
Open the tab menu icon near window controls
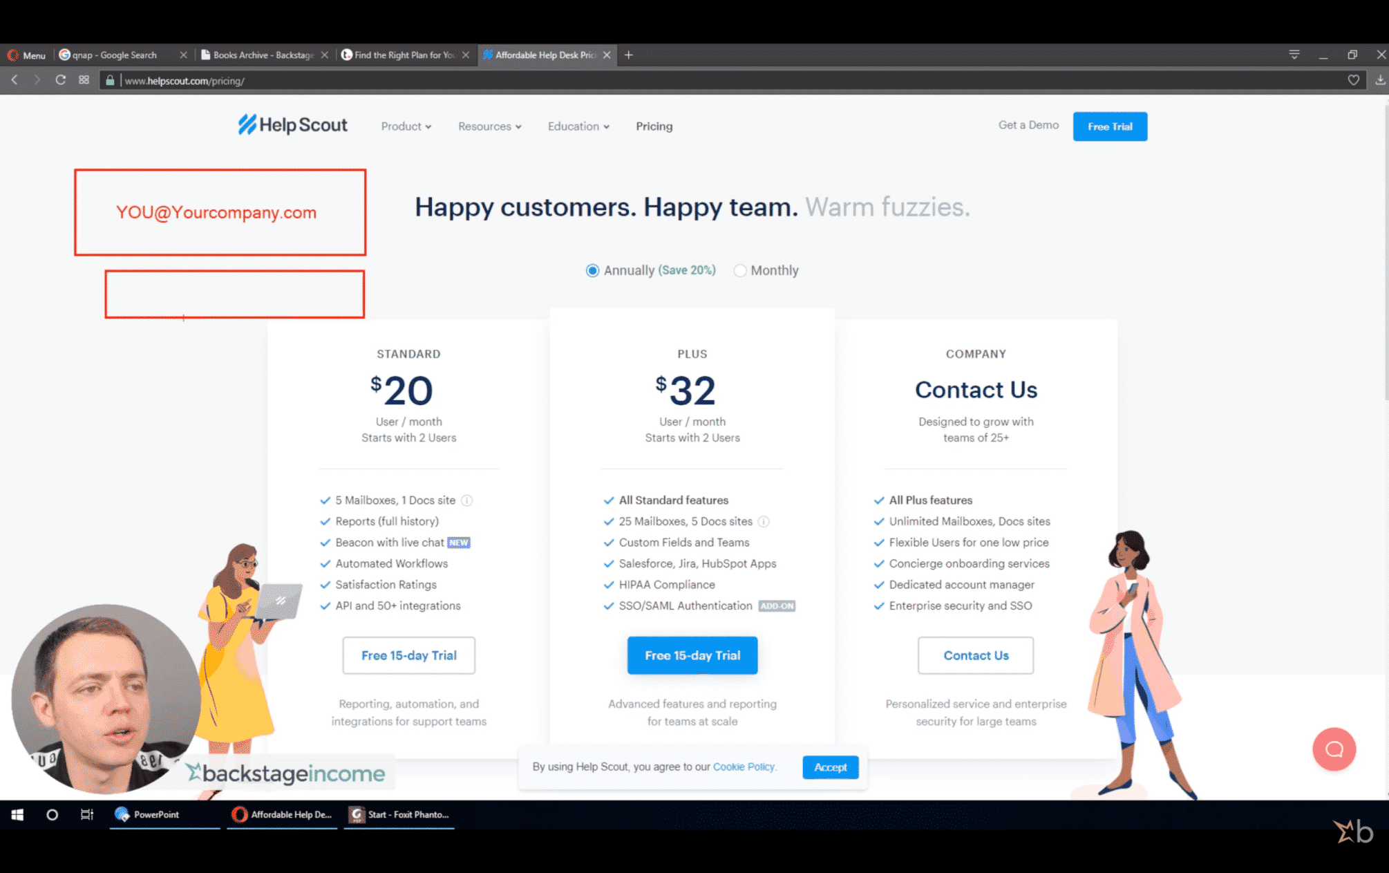click(x=1294, y=55)
